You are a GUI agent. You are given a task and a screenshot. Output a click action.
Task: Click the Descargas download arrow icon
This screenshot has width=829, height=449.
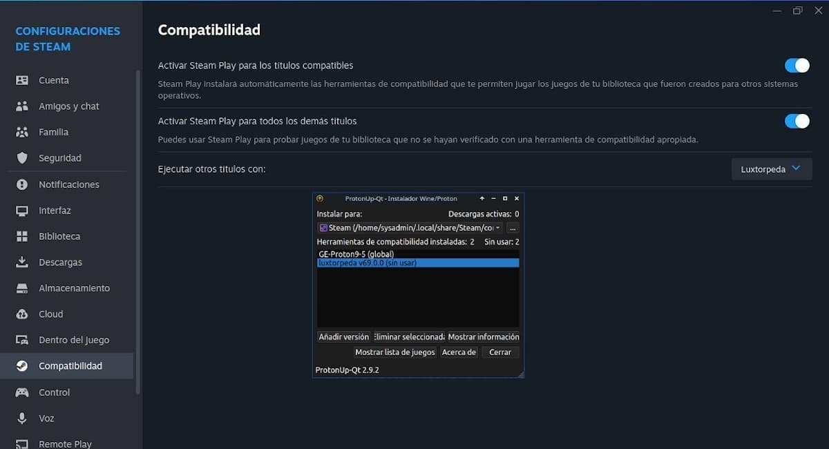coord(22,262)
